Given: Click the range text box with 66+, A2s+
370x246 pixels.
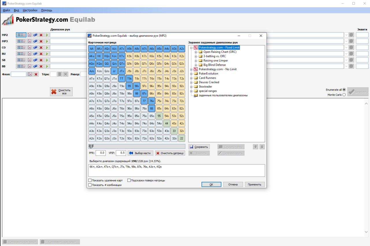Looking at the screenshot, I should [177, 171].
